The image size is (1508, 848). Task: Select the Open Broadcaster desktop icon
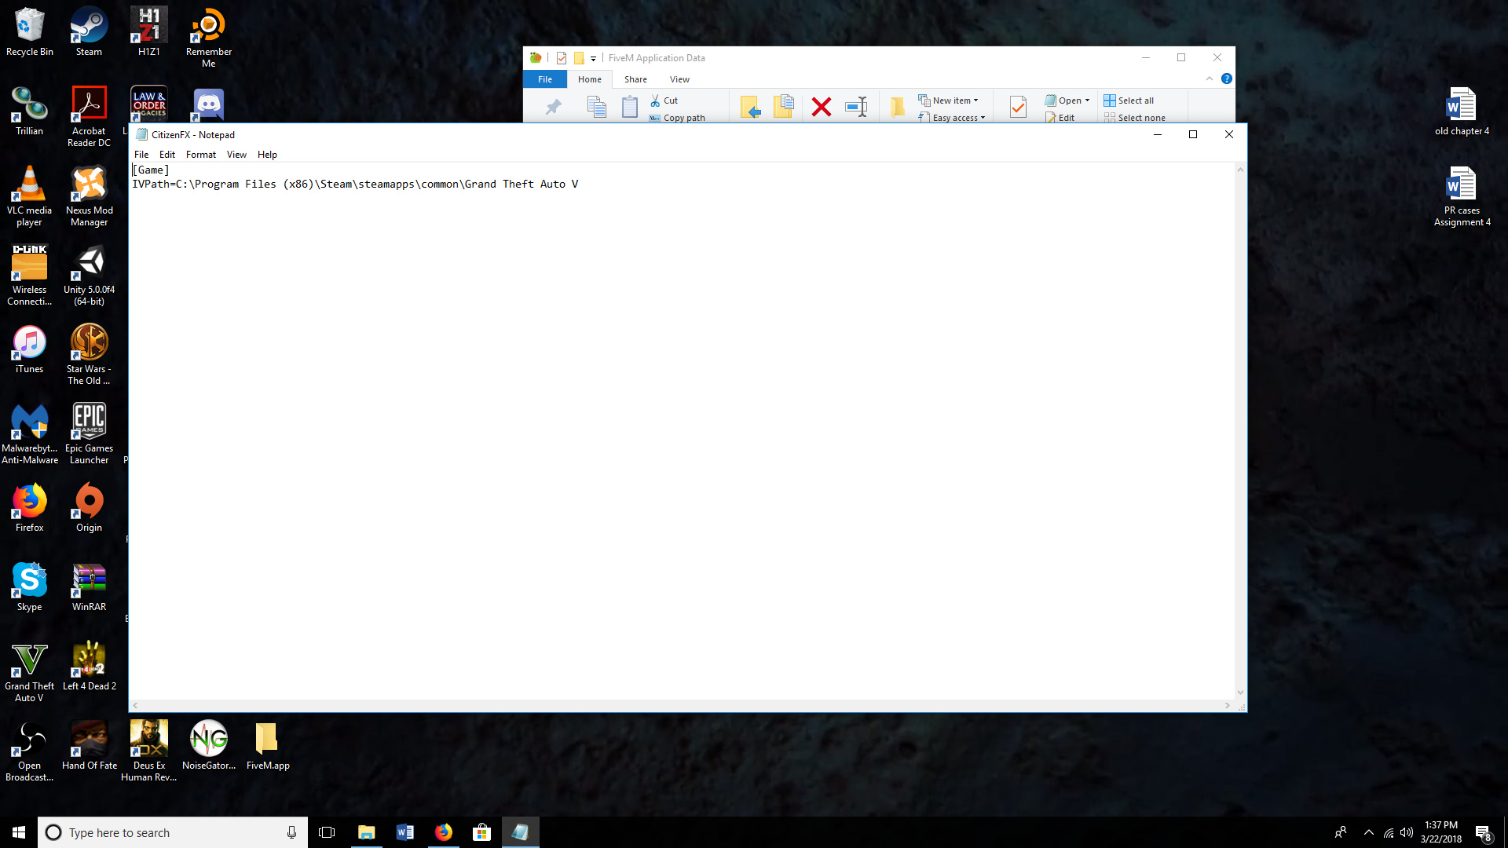point(30,751)
